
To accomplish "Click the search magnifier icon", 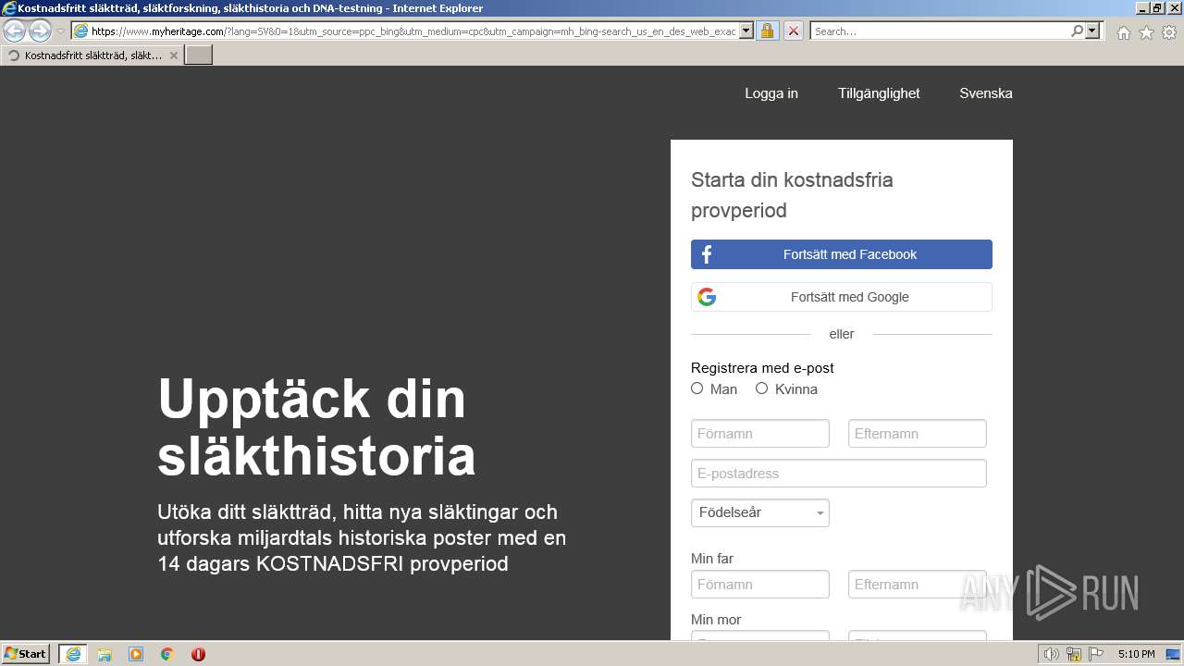I will (x=1077, y=31).
